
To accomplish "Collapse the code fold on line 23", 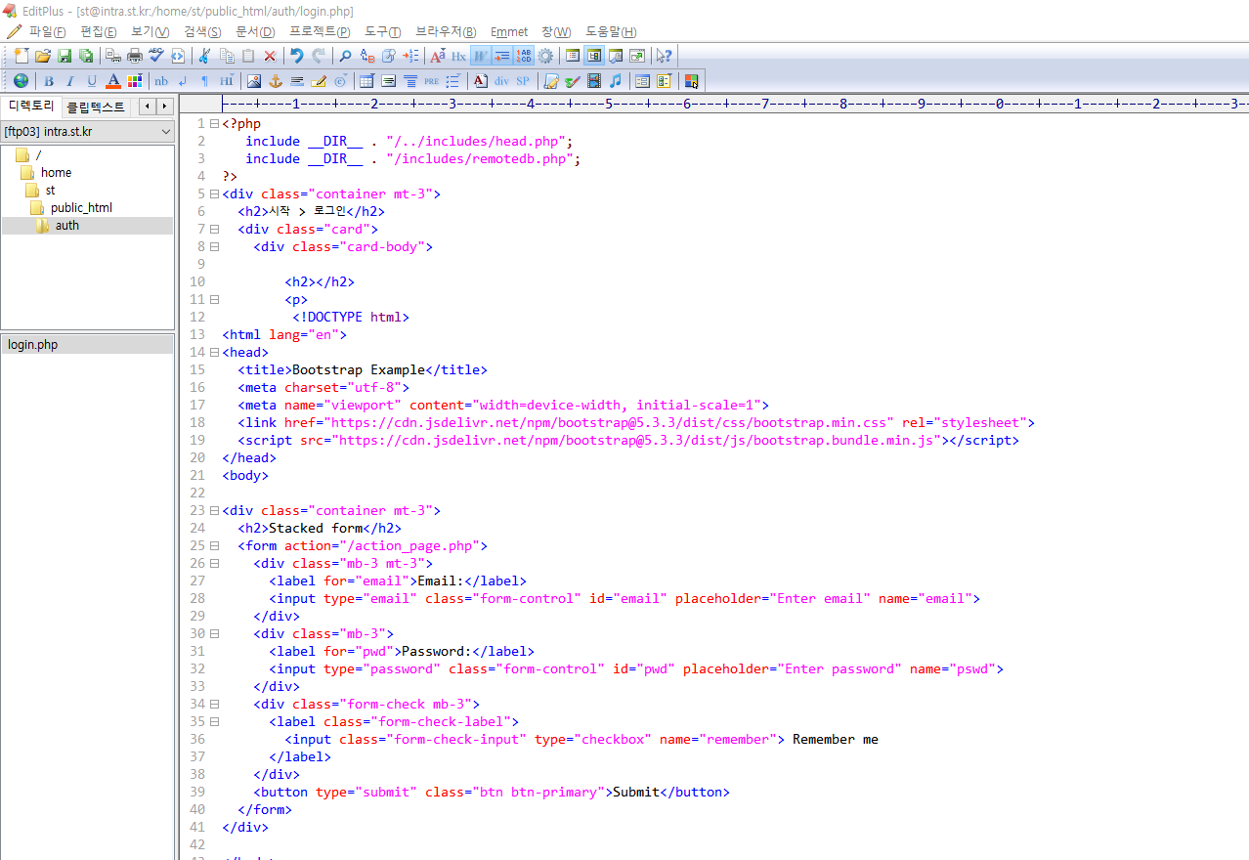I will pos(213,511).
